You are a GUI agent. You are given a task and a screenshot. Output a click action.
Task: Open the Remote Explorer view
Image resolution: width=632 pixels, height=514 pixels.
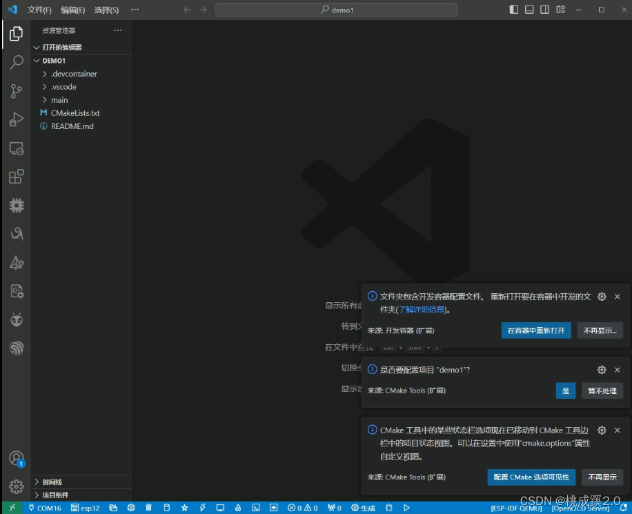click(x=16, y=148)
